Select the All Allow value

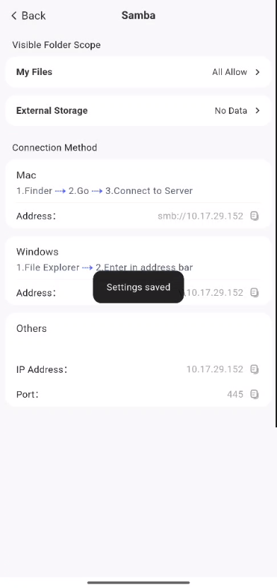click(230, 72)
